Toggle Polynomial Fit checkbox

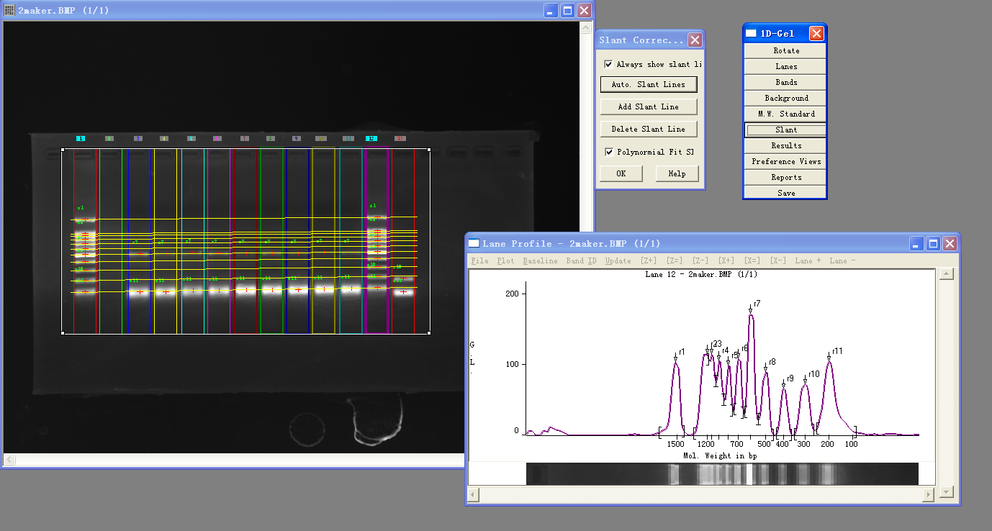coord(608,152)
